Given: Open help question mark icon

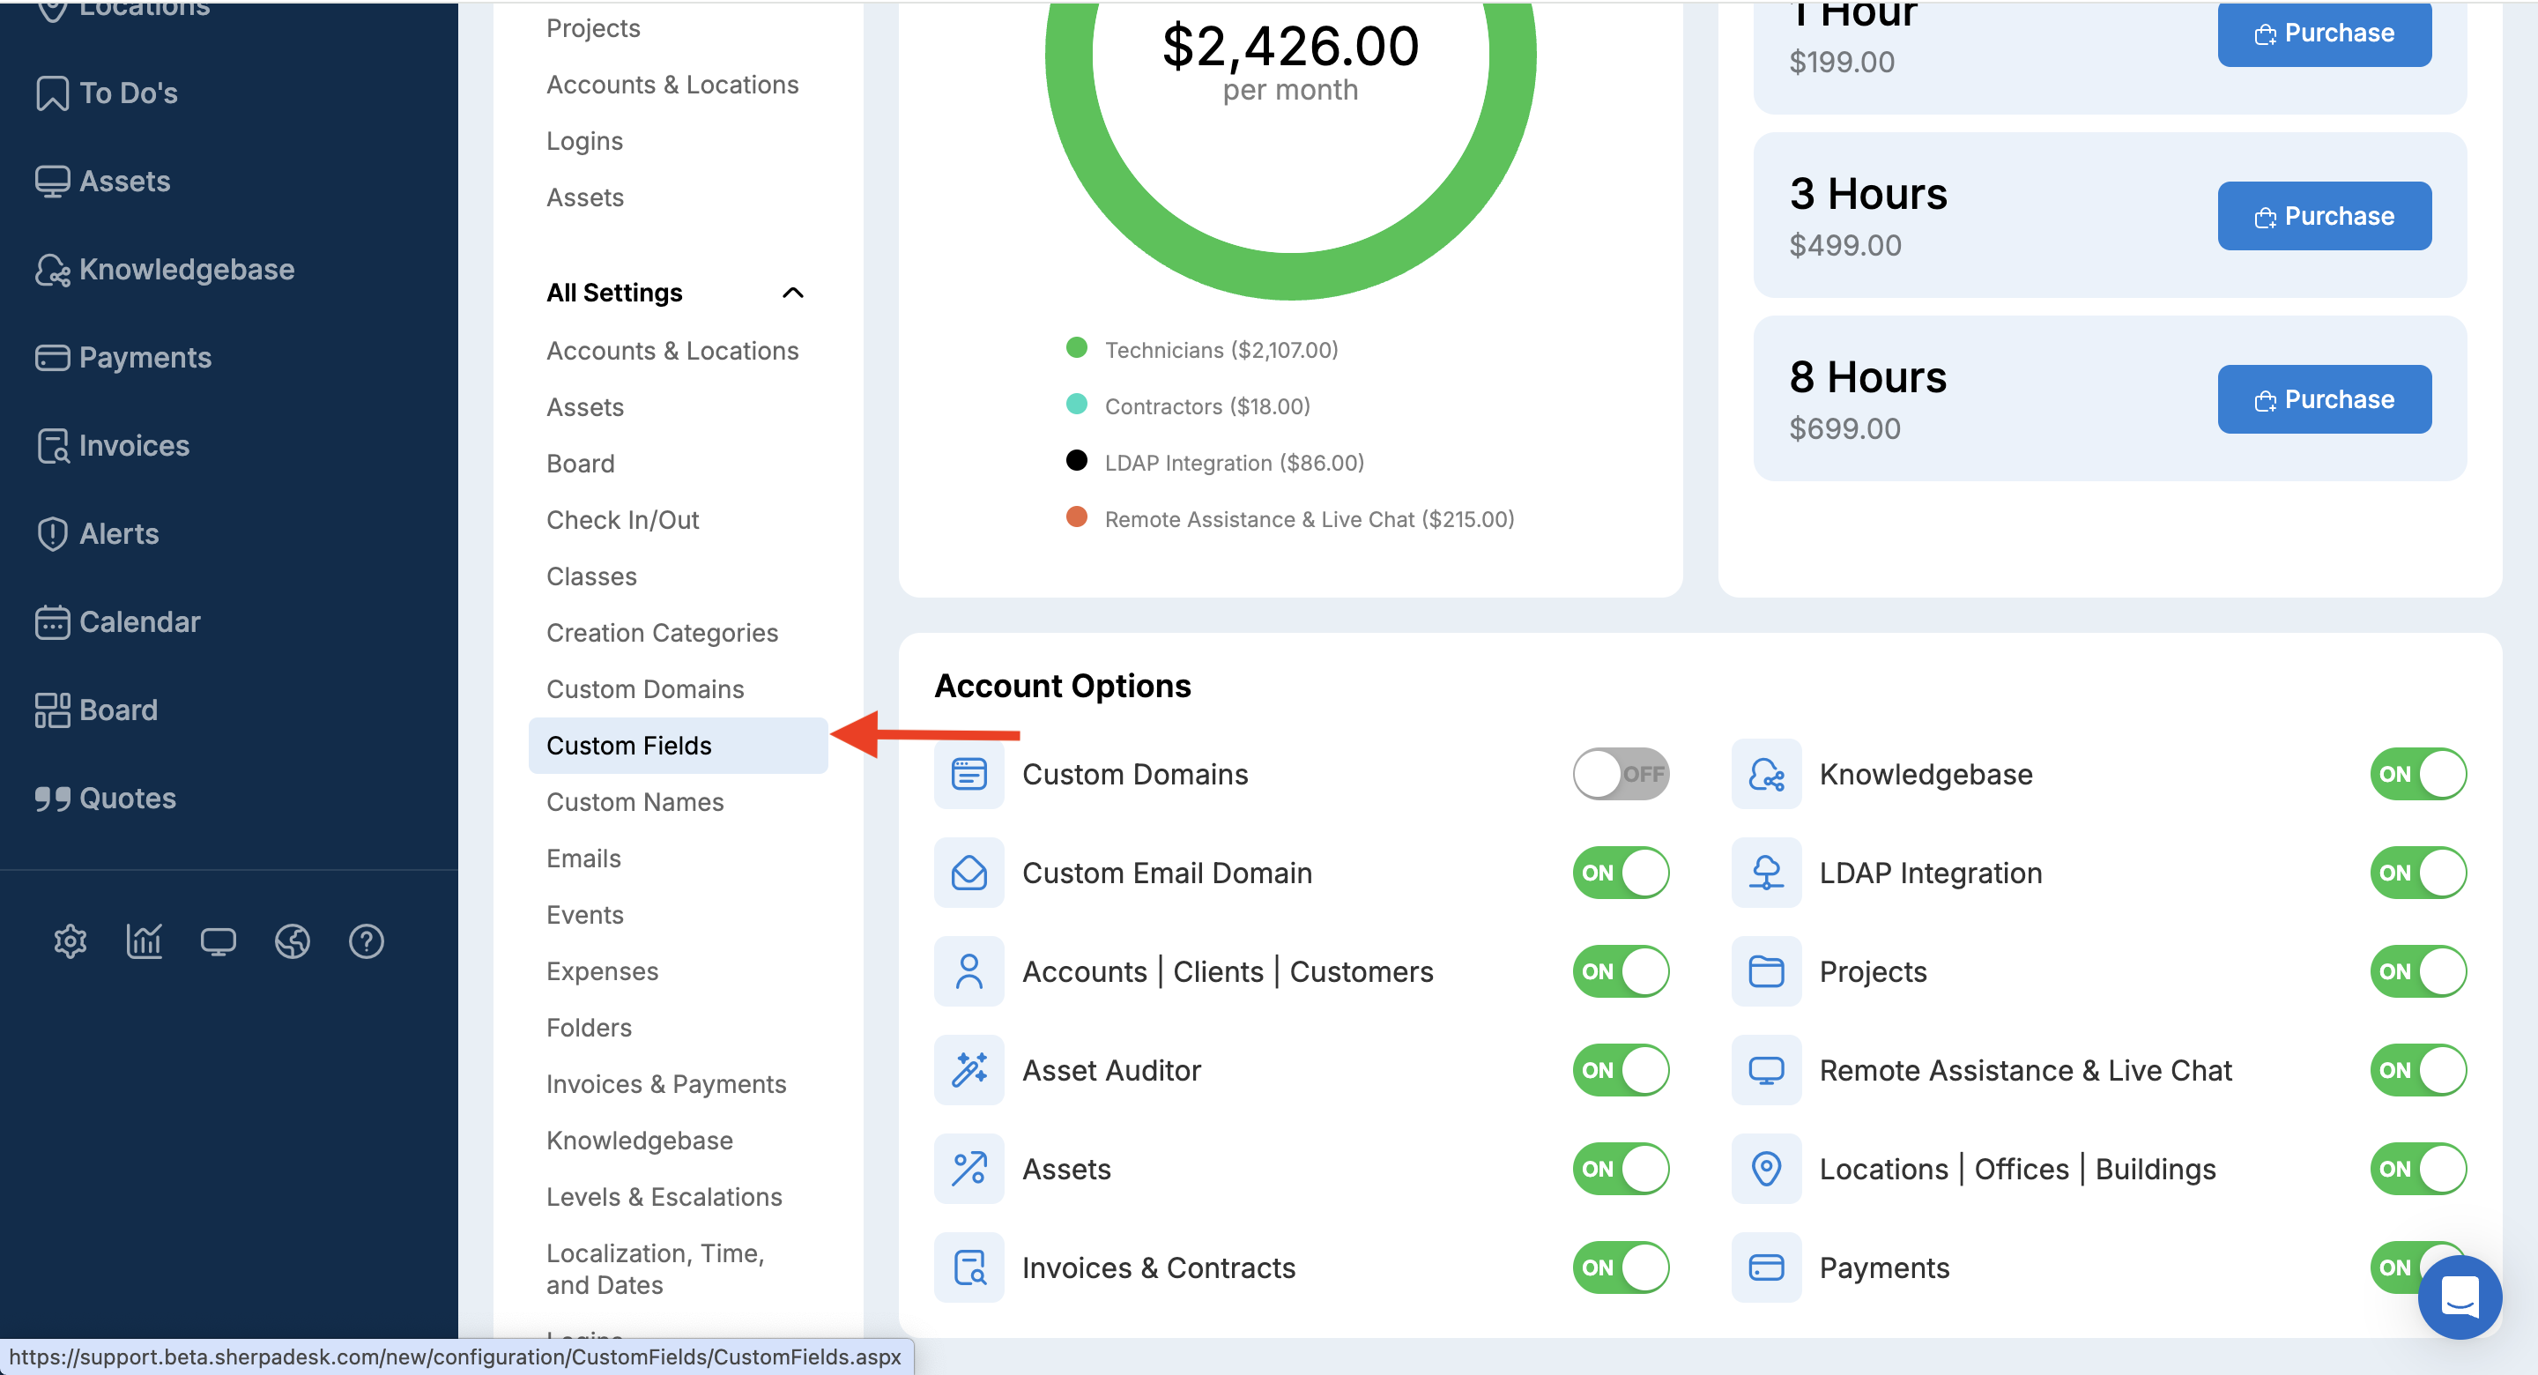Looking at the screenshot, I should tap(366, 941).
